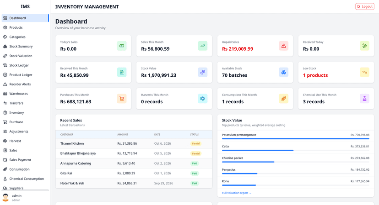Click the Transfers arrows icon
379x205 pixels.
[5, 103]
